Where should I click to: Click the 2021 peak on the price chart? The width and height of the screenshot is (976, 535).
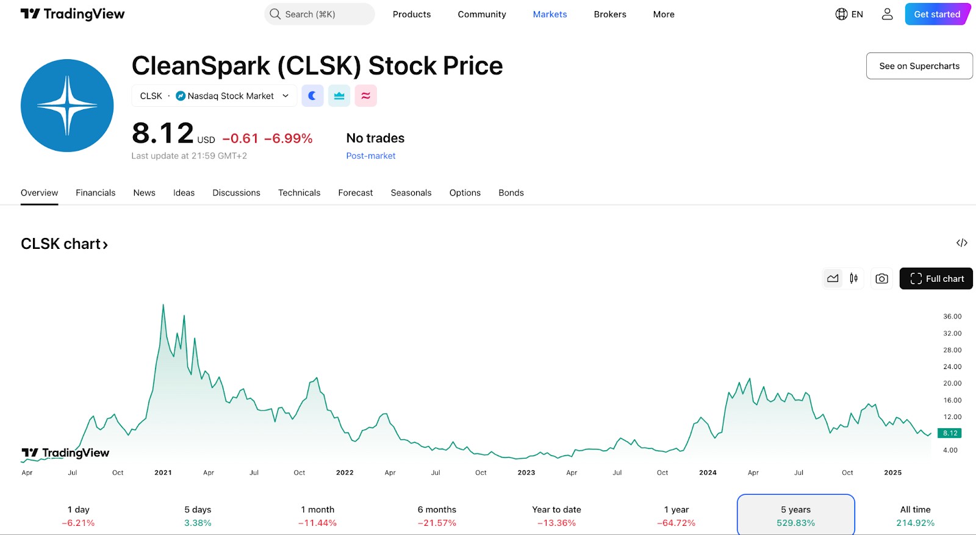163,304
